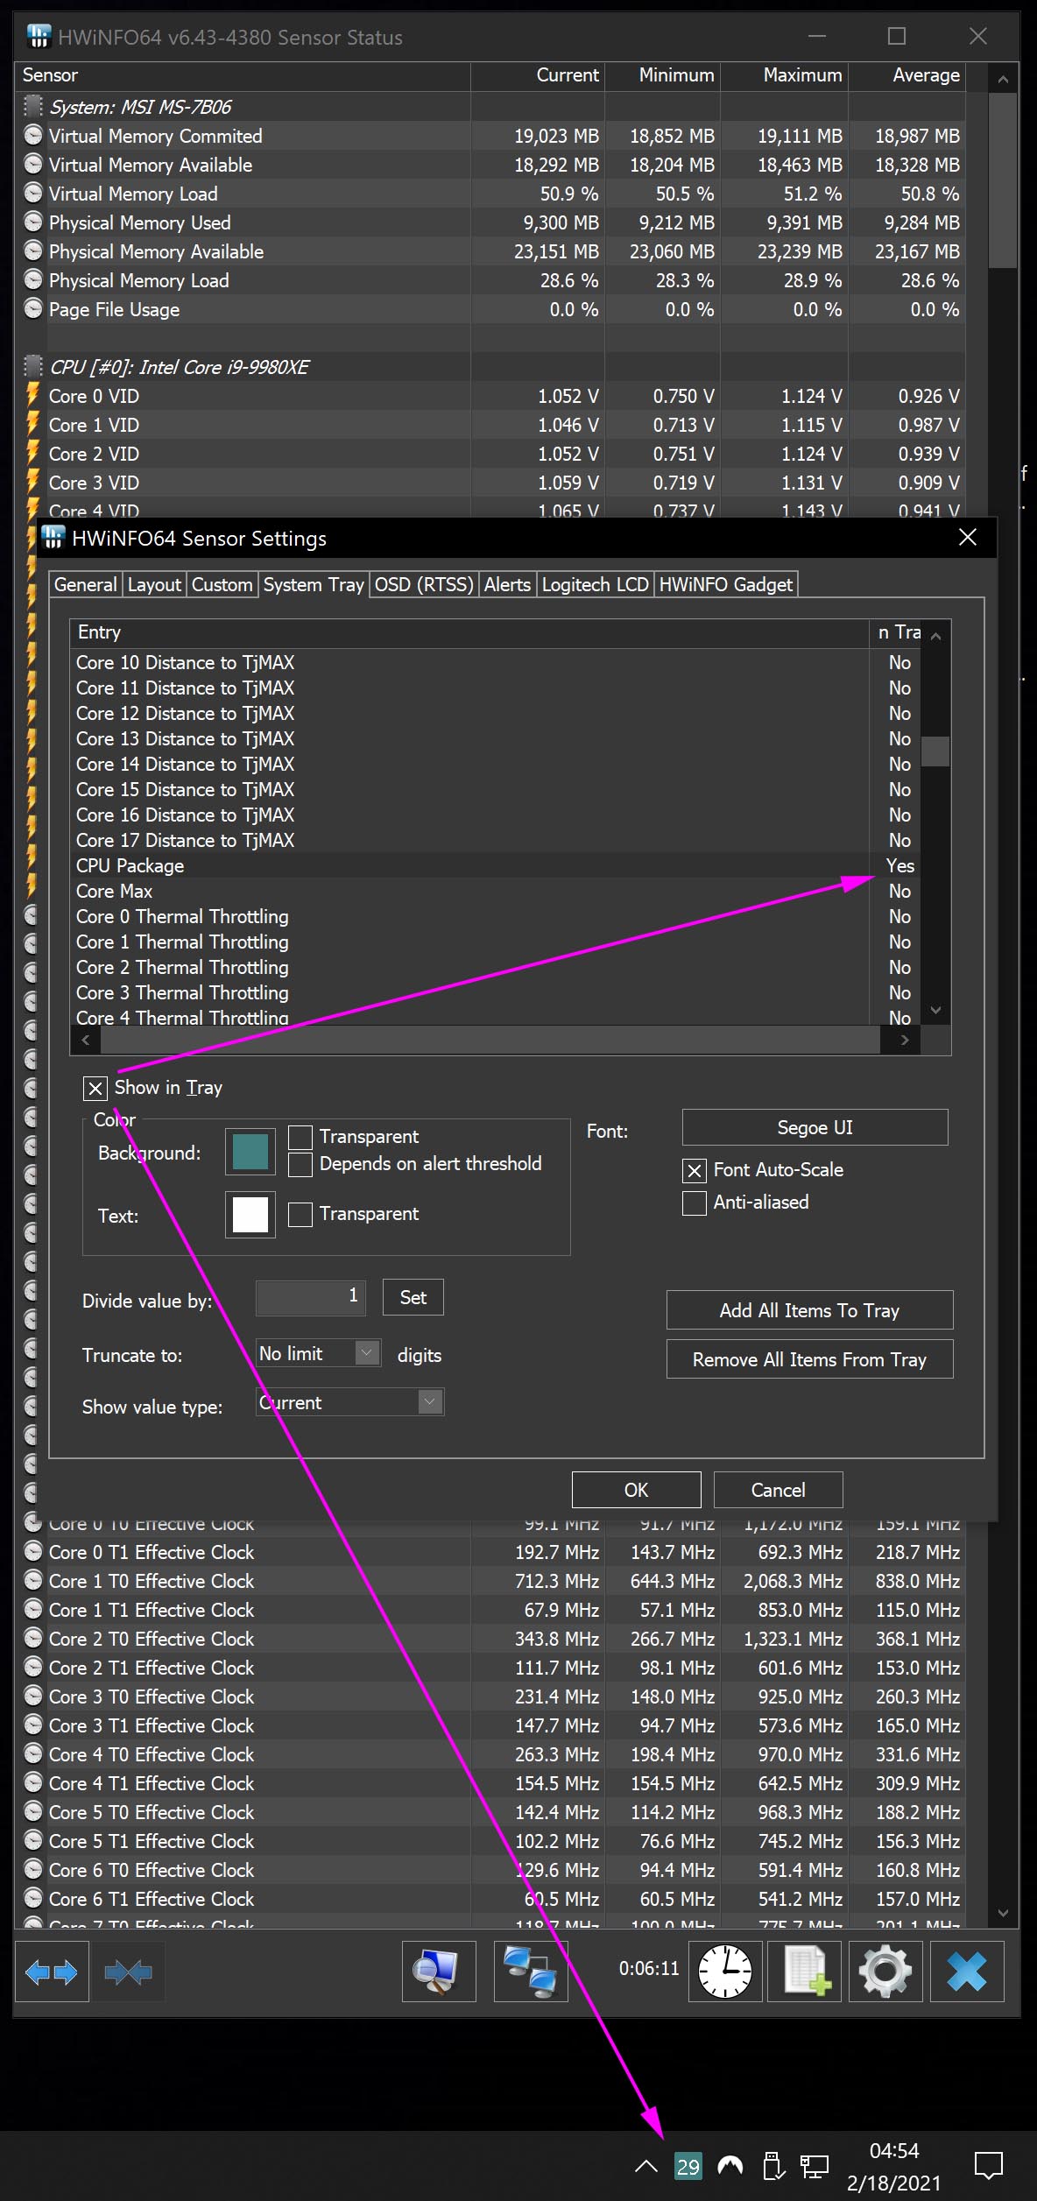Click the CPU temperature 29 tray icon
Image resolution: width=1037 pixels, height=2201 pixels.
[688, 2166]
